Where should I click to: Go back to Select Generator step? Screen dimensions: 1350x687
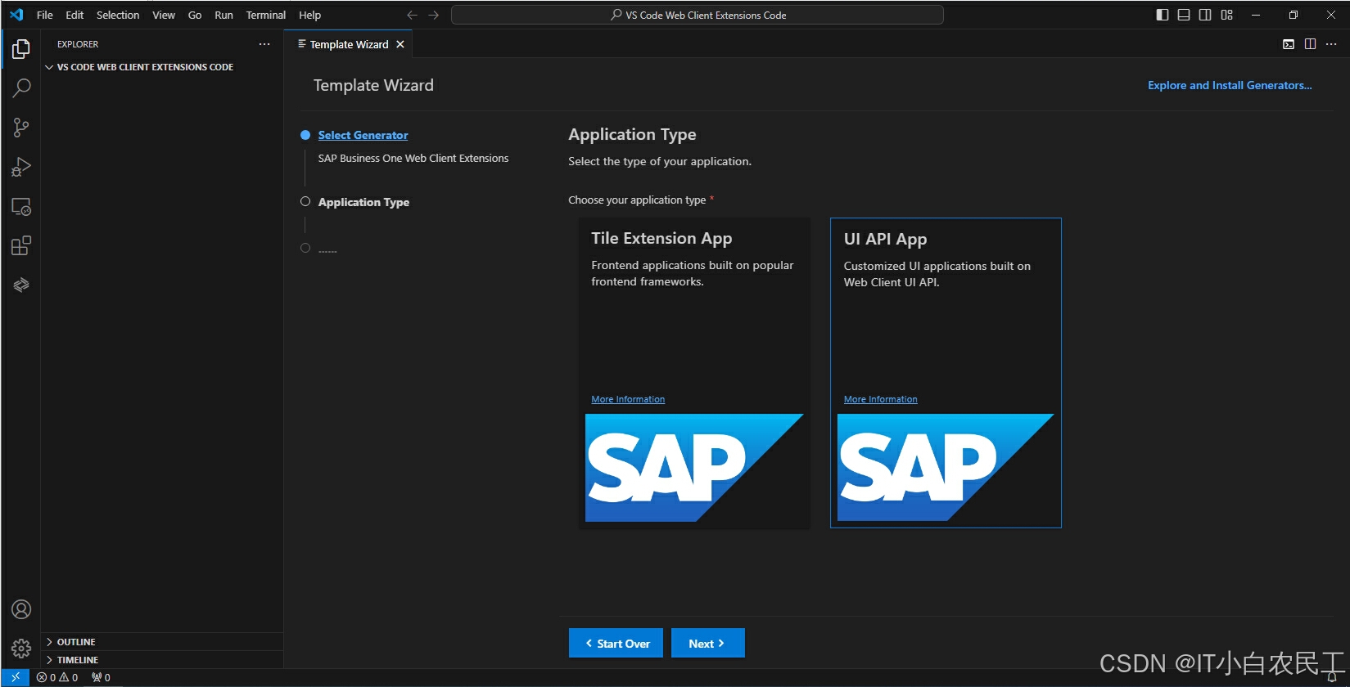pyautogui.click(x=363, y=135)
